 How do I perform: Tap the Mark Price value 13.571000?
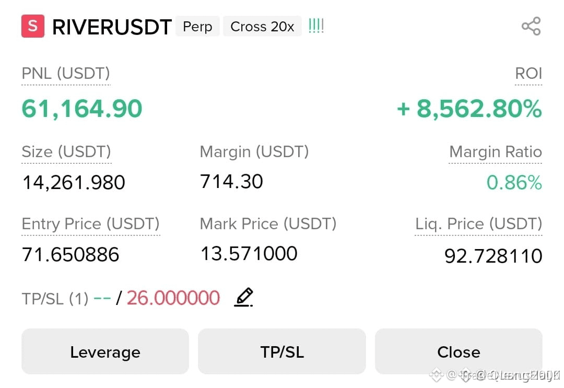(x=249, y=253)
